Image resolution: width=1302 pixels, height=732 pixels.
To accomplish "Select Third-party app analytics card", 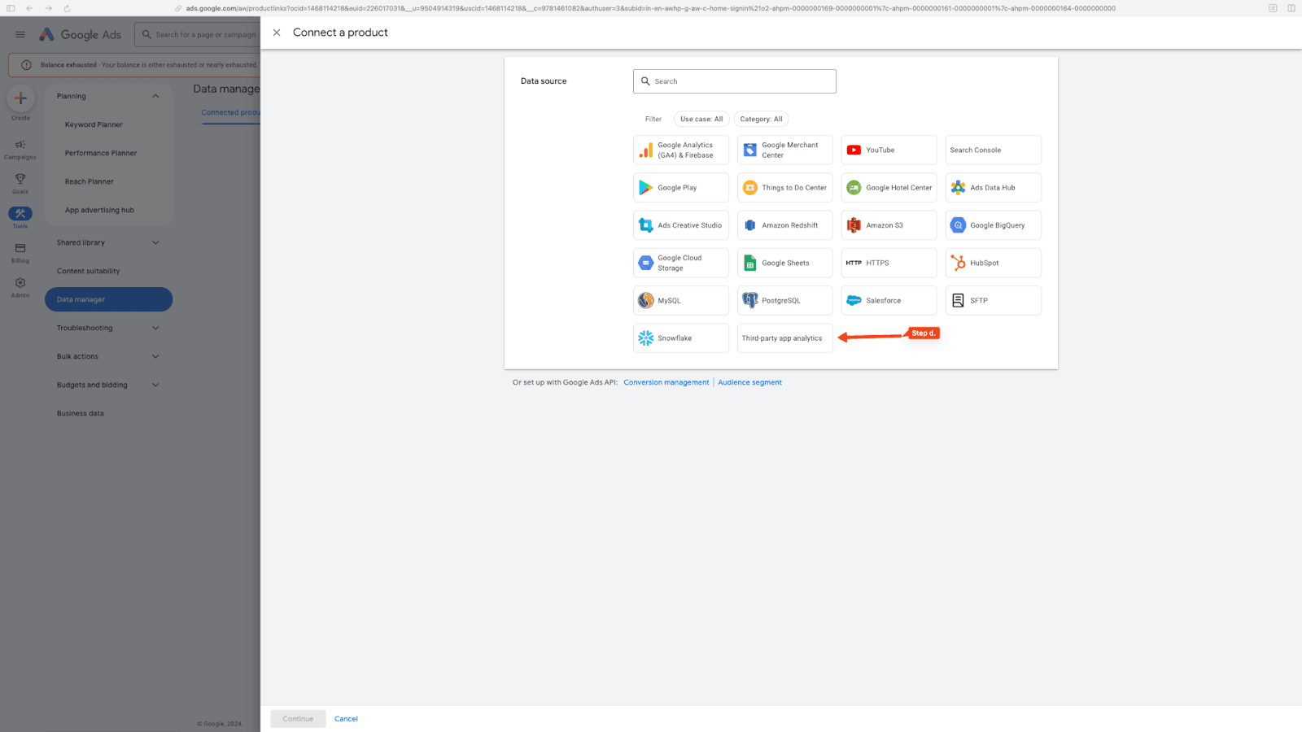I will 785,338.
